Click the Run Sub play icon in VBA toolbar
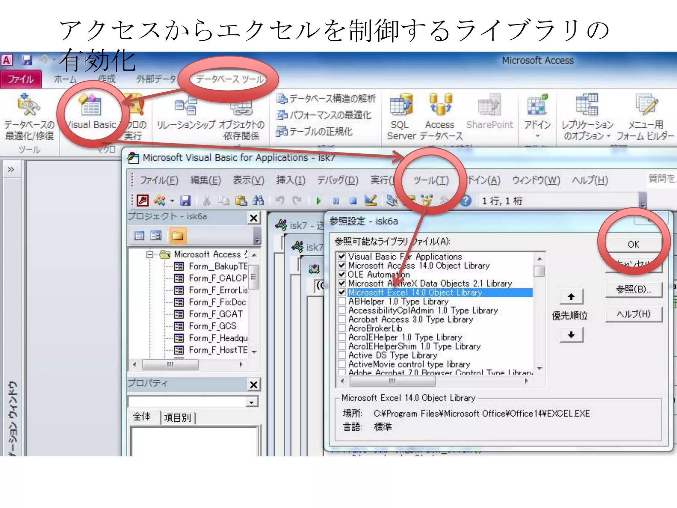677x508 pixels. tap(318, 201)
